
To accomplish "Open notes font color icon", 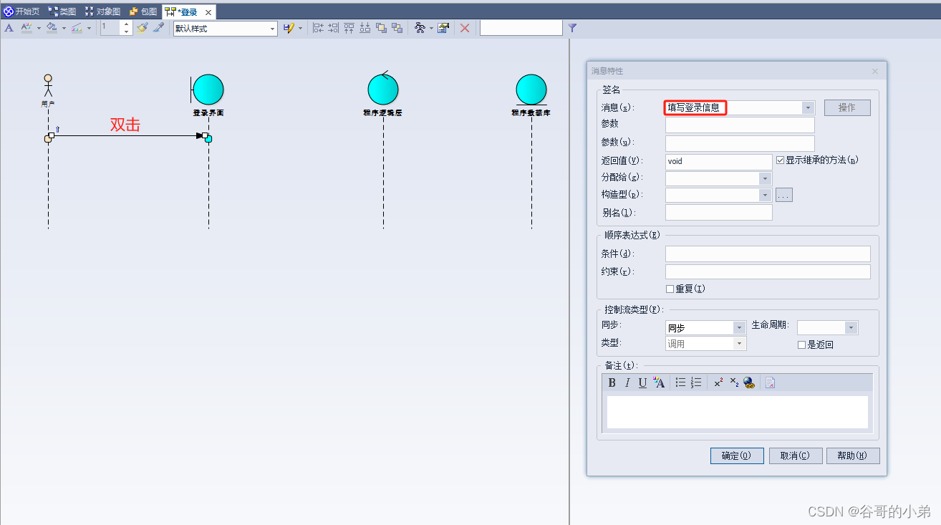I will click(659, 383).
